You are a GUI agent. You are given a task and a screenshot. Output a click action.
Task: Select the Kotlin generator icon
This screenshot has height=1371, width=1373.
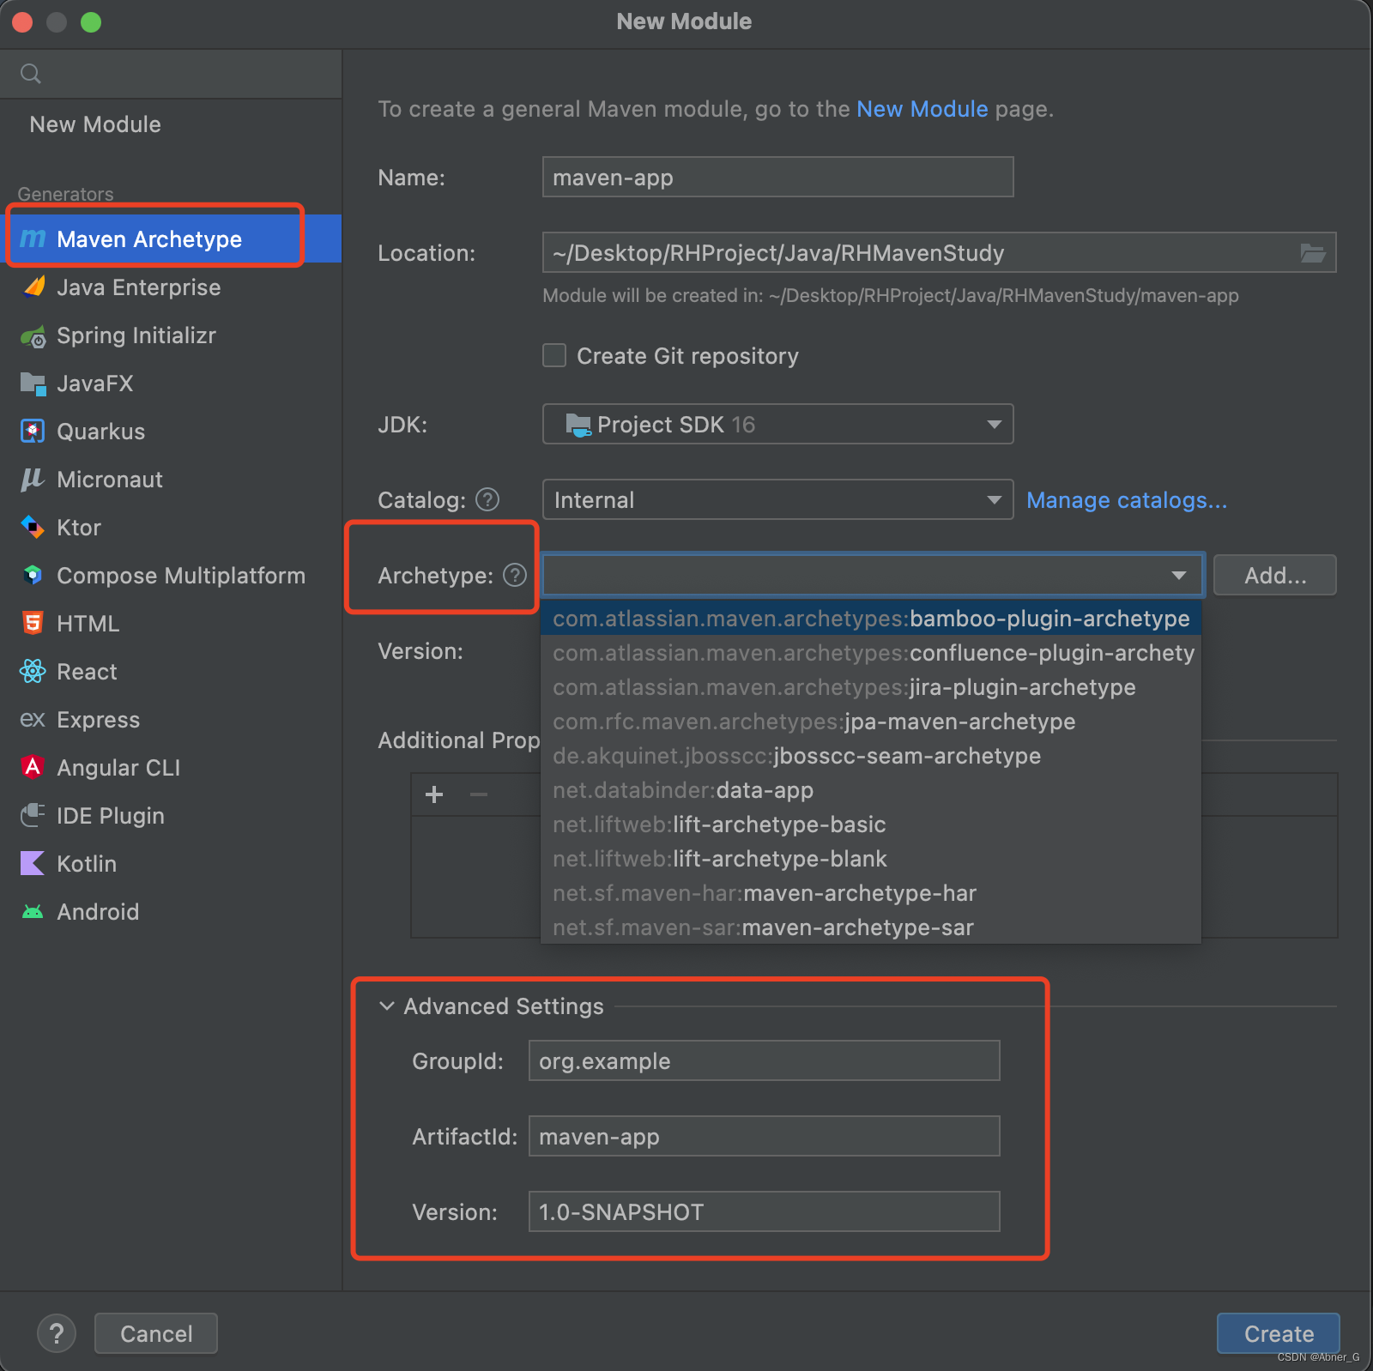33,863
